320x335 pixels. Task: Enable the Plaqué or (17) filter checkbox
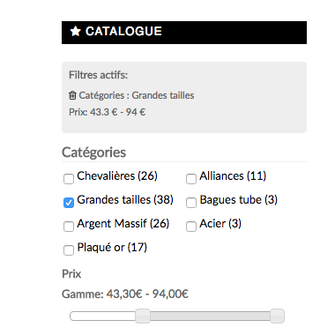click(69, 250)
